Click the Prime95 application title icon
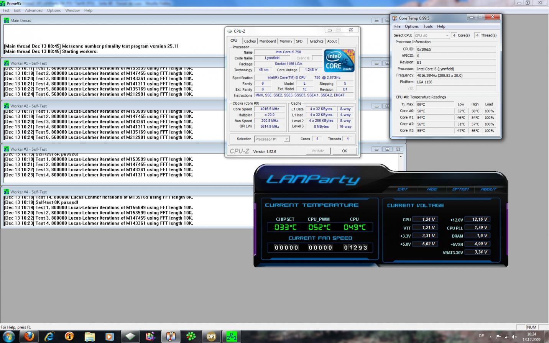This screenshot has width=549, height=343. coord(3,3)
